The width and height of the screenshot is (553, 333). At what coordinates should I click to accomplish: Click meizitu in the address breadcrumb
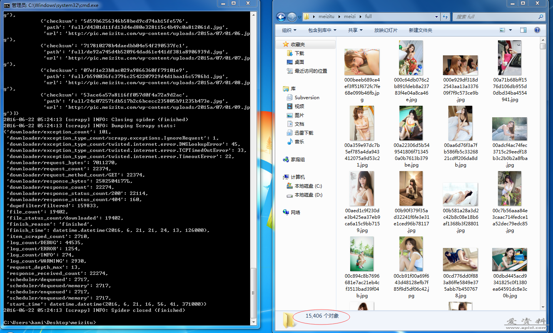(x=326, y=17)
